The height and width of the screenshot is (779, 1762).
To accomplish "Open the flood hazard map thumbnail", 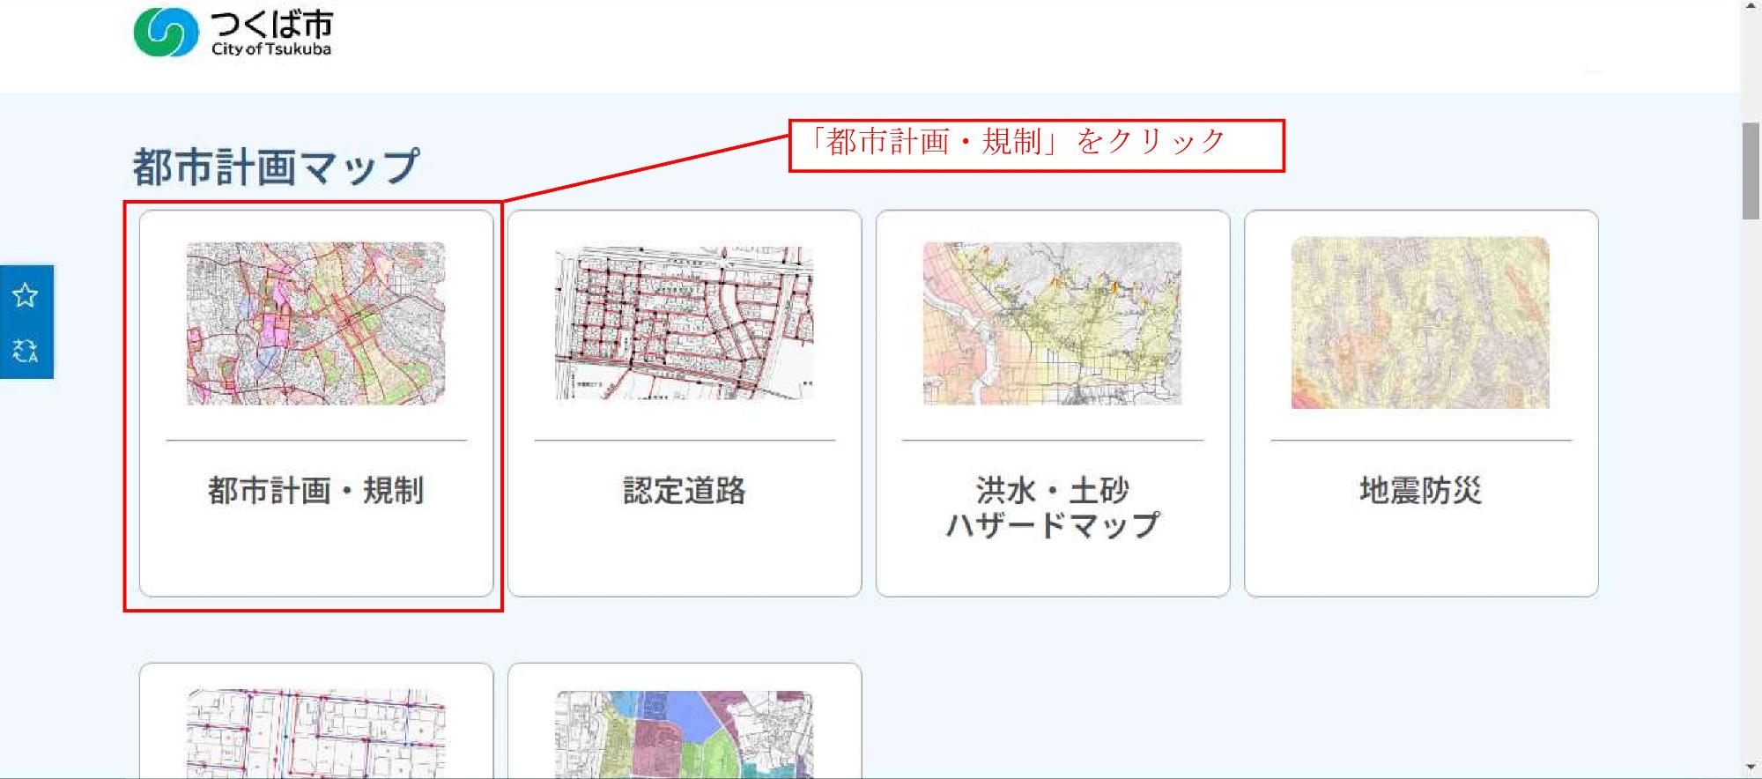I will [1052, 323].
